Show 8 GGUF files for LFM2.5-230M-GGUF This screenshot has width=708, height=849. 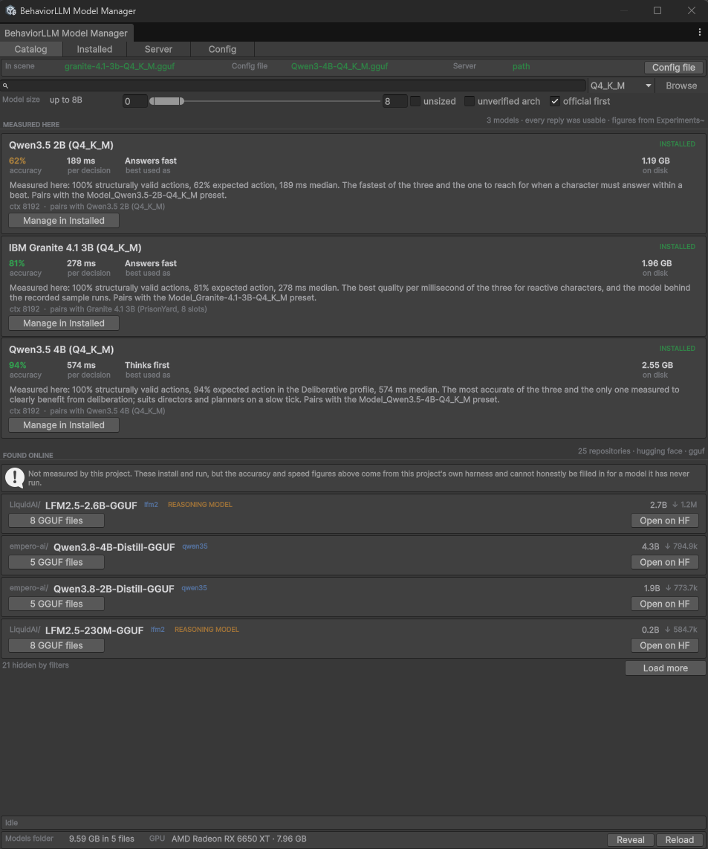pyautogui.click(x=56, y=645)
